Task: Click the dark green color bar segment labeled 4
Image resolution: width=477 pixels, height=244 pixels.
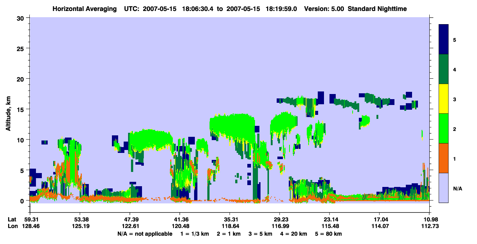Action: (x=444, y=69)
